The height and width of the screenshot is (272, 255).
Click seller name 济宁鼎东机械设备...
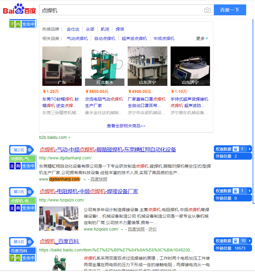pyautogui.click(x=189, y=113)
